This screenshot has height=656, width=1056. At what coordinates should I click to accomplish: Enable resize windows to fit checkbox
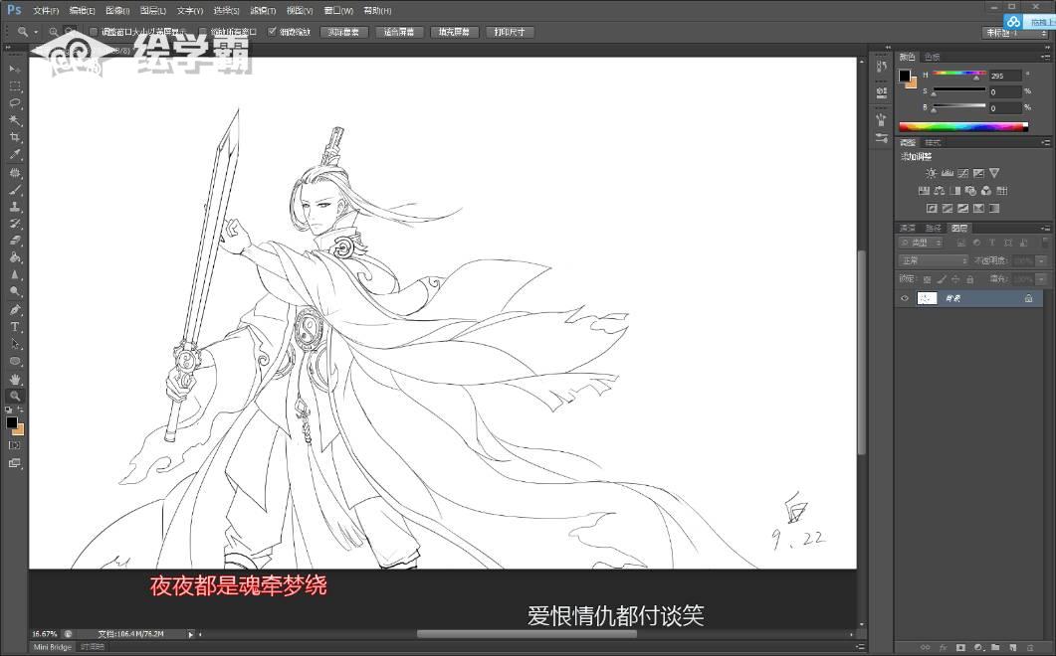coord(94,32)
